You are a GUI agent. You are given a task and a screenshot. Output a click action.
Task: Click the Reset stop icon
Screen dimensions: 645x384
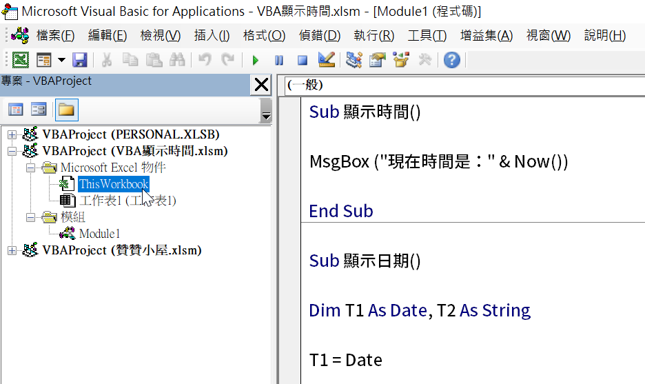(x=303, y=61)
